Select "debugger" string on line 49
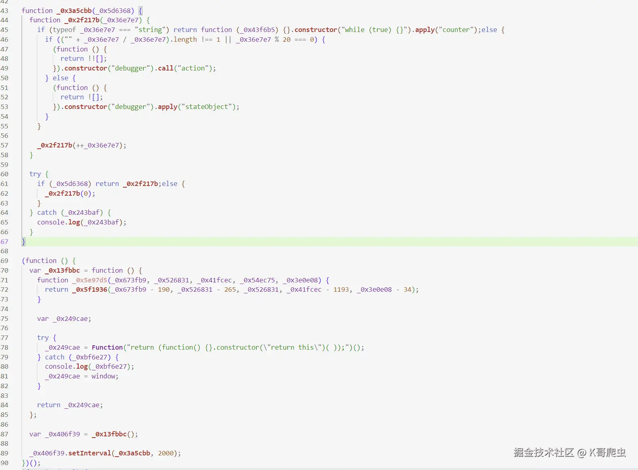 pyautogui.click(x=130, y=68)
